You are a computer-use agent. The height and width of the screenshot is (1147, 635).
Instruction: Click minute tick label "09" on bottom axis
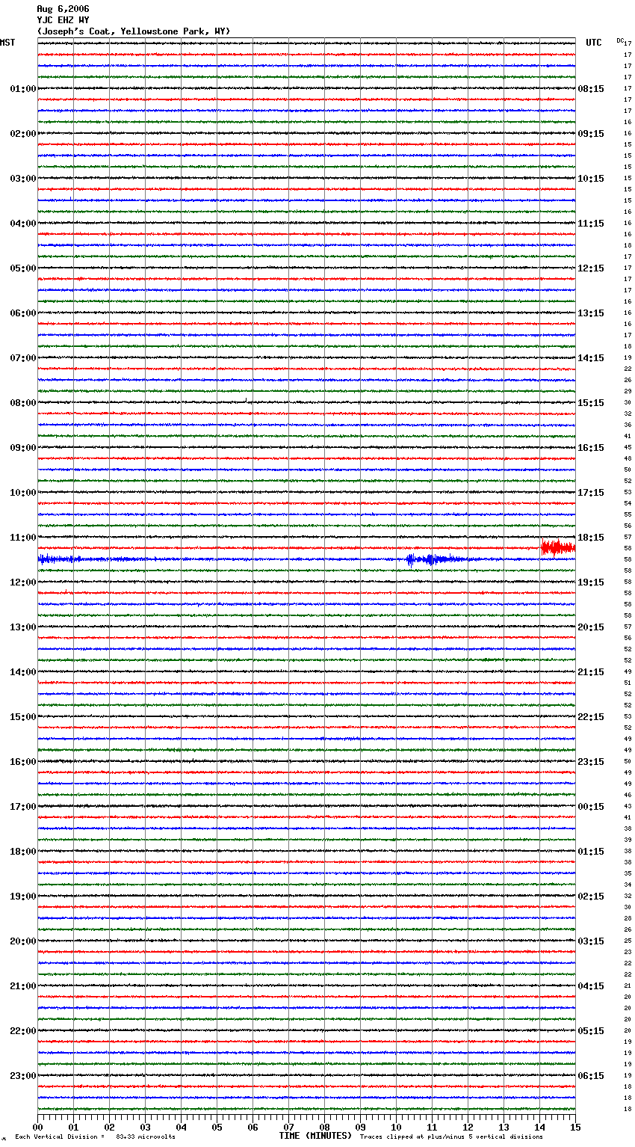(x=360, y=1128)
